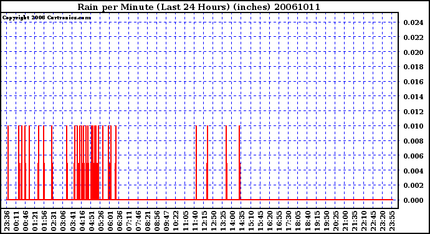Click the 'Copyright 2006 Cartronics.com' label
Viewport: 430px width, 234px height.
[x=47, y=18]
